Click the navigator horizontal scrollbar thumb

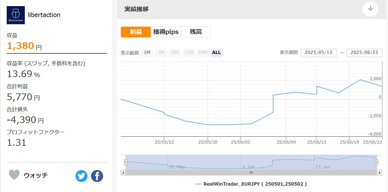tap(251, 173)
